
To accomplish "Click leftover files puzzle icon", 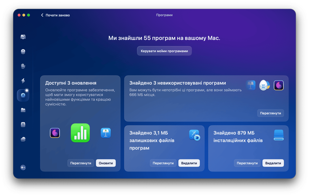I will coord(195,135).
